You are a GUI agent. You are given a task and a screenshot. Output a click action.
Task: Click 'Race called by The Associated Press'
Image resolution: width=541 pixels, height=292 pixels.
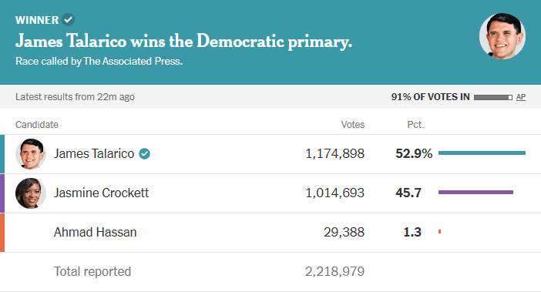99,62
